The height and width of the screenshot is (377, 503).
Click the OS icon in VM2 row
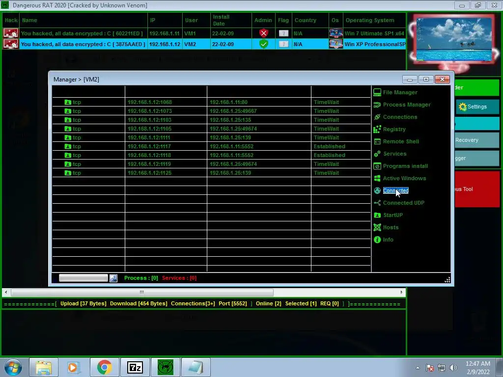click(336, 44)
